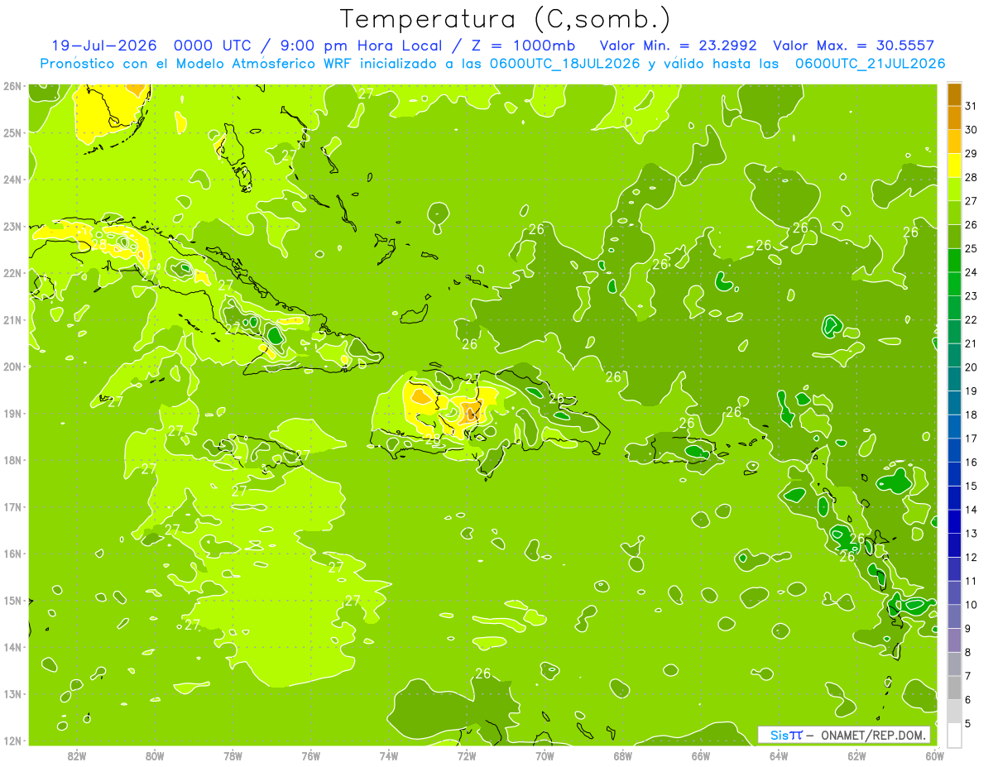
Task: Click the 72W longitude axis label
Action: [467, 755]
